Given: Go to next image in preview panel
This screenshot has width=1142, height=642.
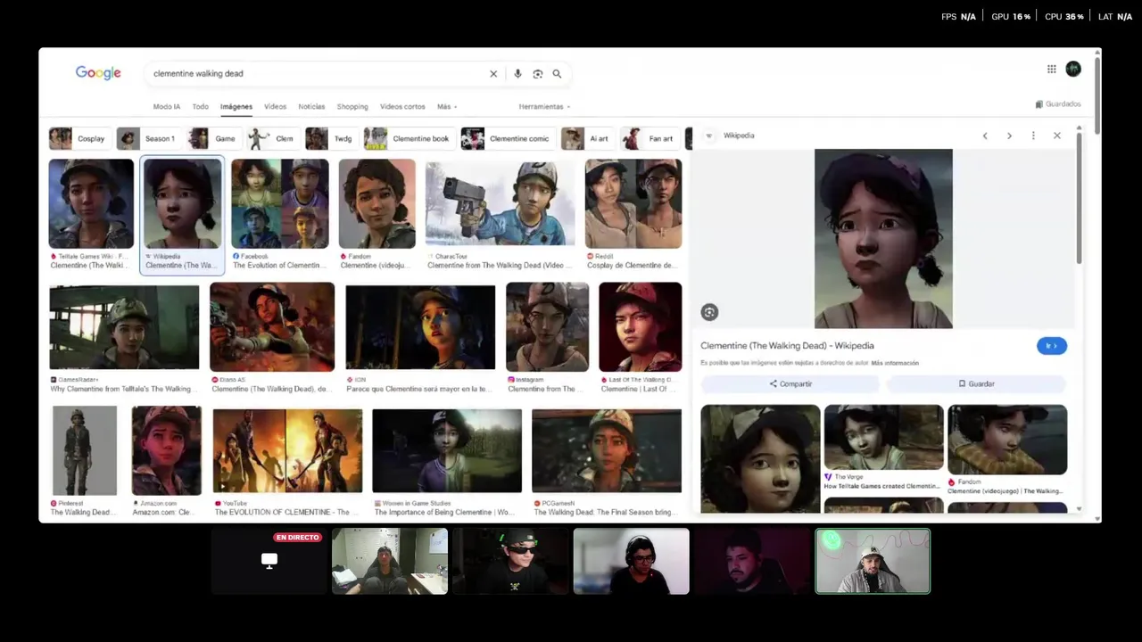Looking at the screenshot, I should point(1009,136).
